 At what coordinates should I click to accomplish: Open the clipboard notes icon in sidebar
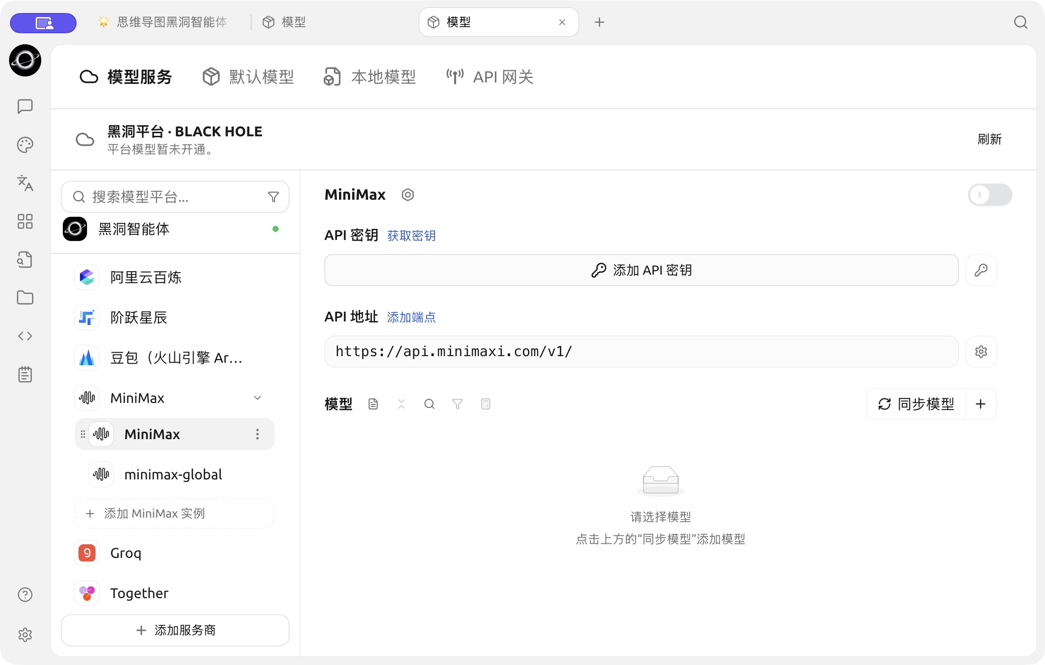tap(25, 374)
